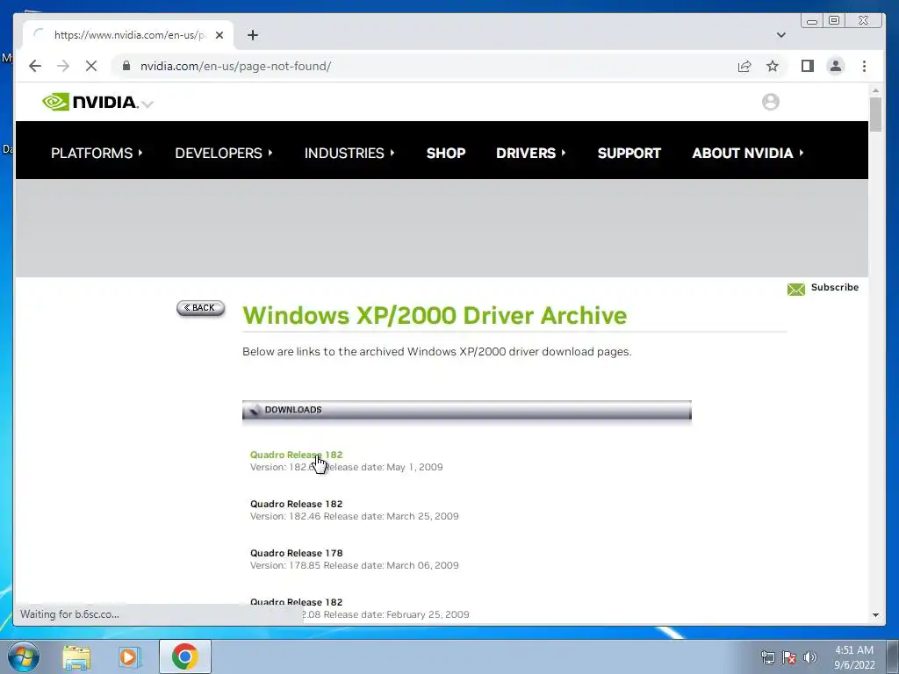
Task: Click the text 'Version: 182.46 Release date: March 25, 2009'
Action: click(355, 516)
